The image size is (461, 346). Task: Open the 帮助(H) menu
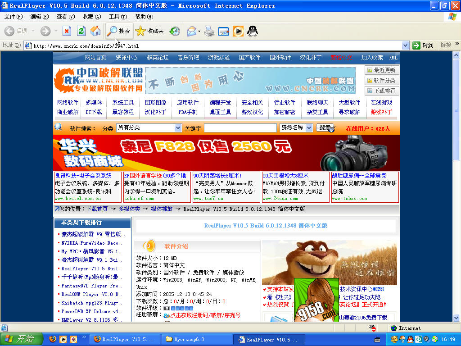click(x=144, y=17)
